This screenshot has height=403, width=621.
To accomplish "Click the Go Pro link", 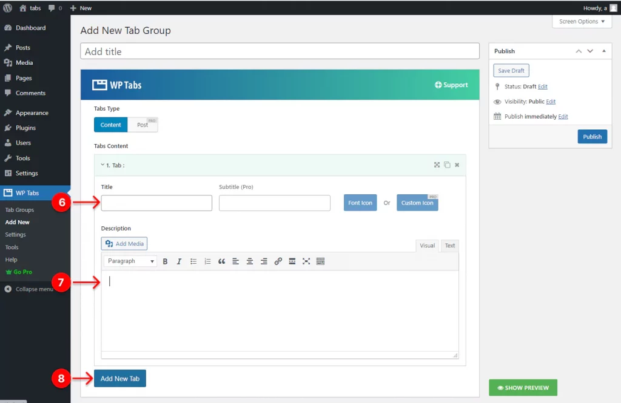I will click(19, 272).
